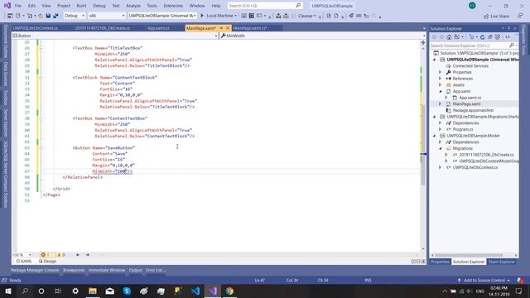This screenshot has width=530, height=298.
Task: Select Connected Services in Solution Explorer
Action: point(470,66)
